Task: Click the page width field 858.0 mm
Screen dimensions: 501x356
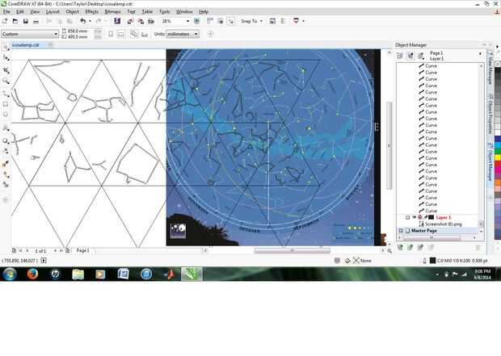Action: (x=78, y=31)
